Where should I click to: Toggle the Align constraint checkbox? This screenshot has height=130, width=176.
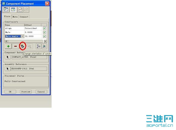click(x=44, y=28)
